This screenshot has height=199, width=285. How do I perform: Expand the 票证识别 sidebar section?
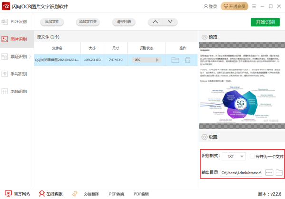[x=17, y=56]
